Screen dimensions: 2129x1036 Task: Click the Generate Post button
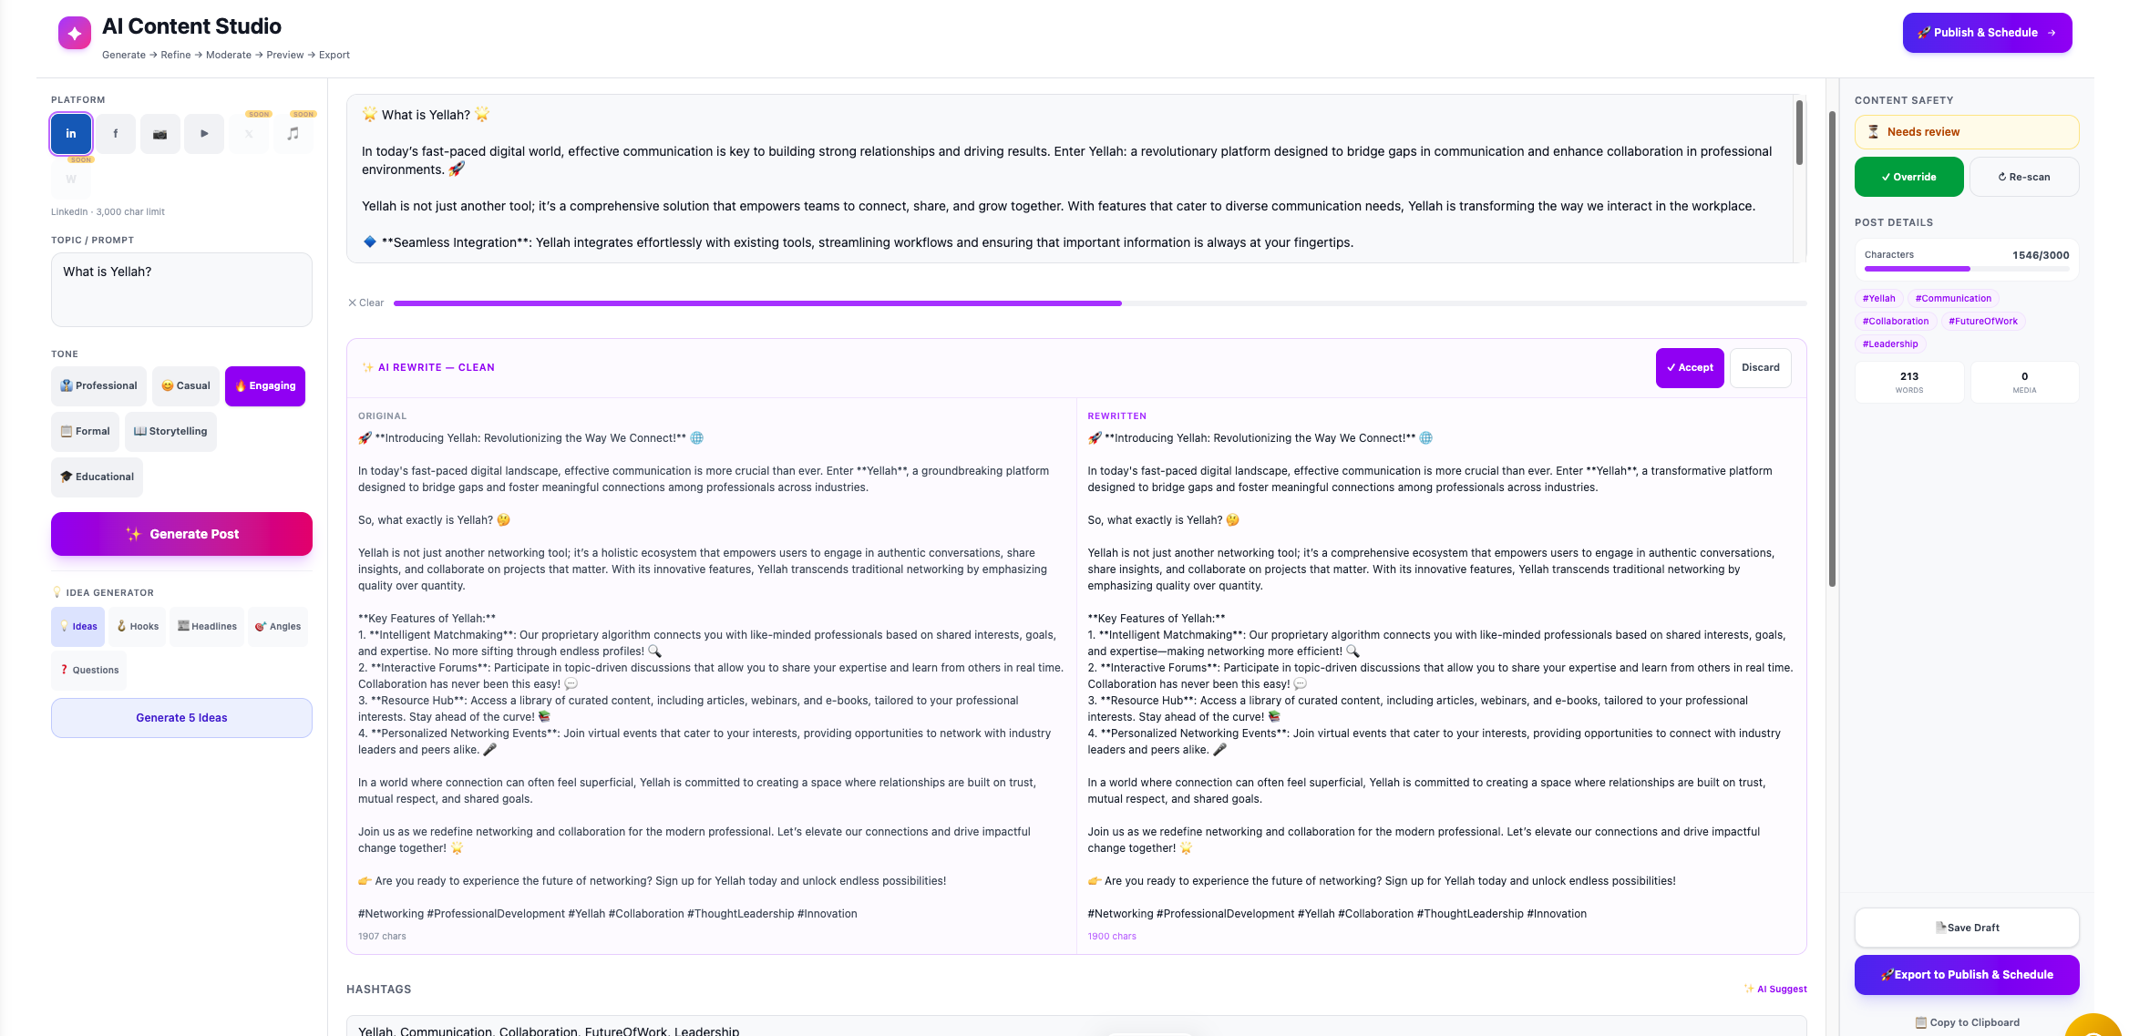point(181,534)
